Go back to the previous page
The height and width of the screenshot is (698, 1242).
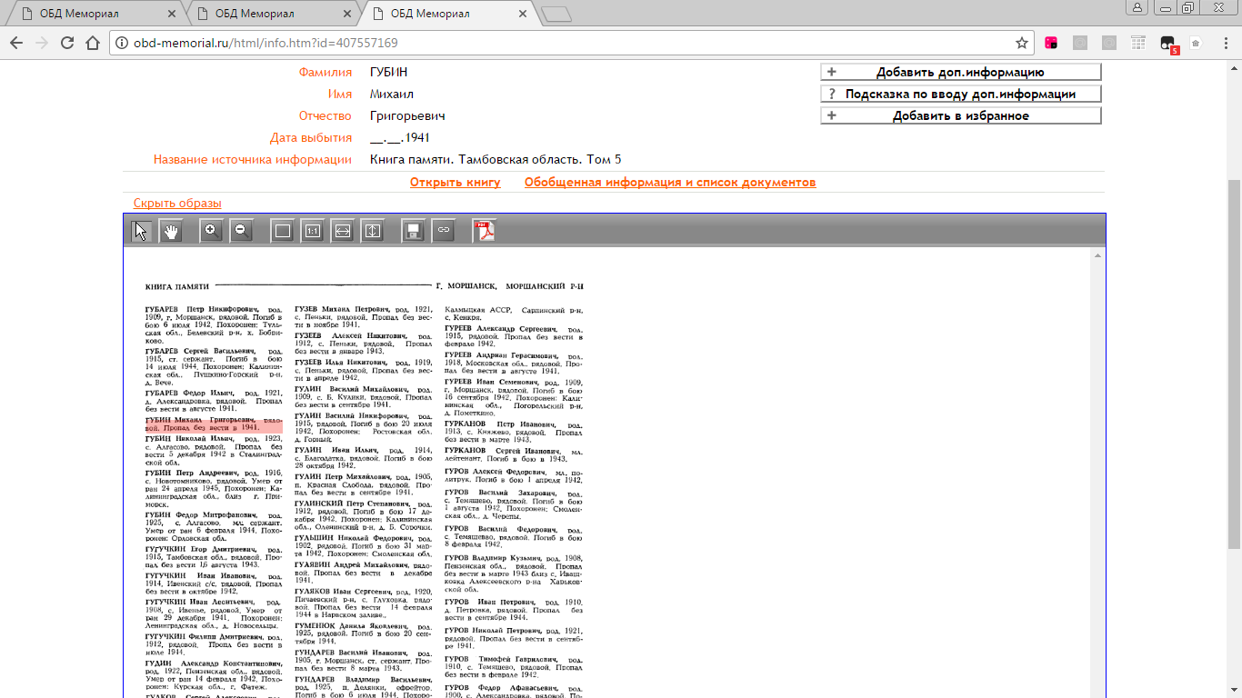coord(15,43)
